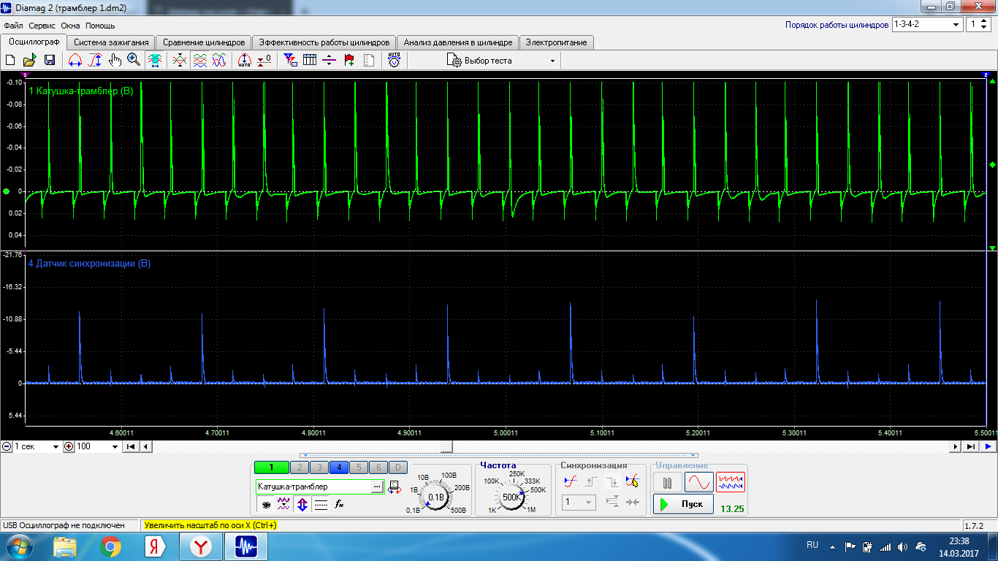998x561 pixels.
Task: Create a new oscillogram file
Action: pos(10,61)
